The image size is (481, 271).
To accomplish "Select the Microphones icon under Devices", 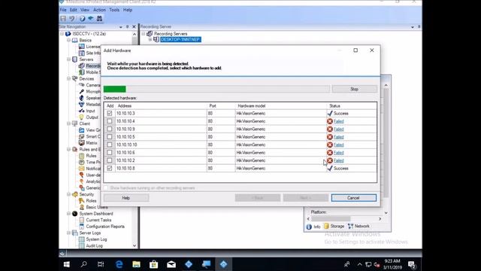I will click(82, 92).
